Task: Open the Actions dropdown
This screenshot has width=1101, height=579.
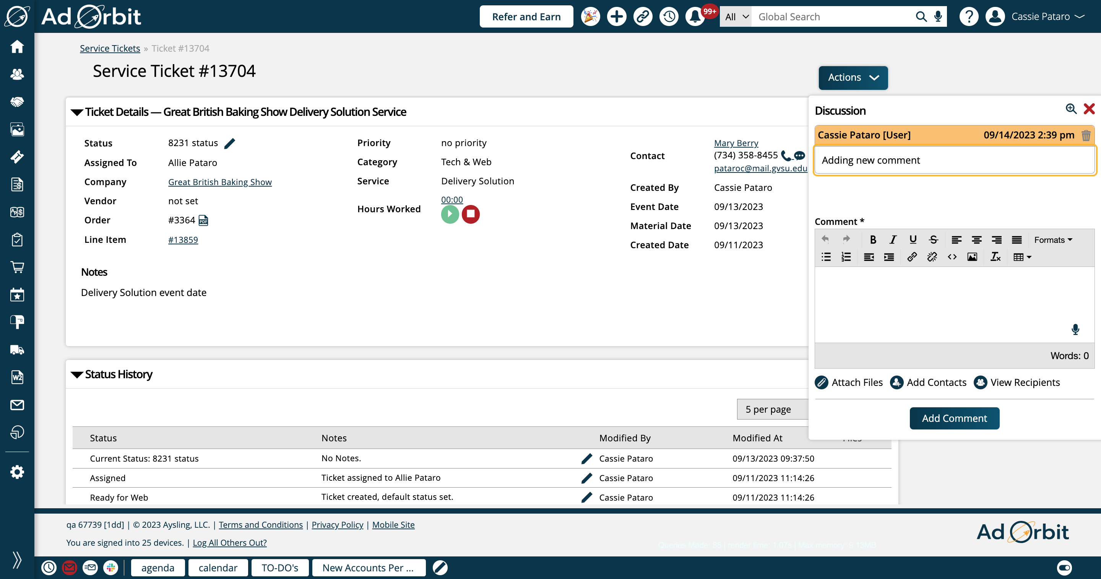Action: [853, 77]
